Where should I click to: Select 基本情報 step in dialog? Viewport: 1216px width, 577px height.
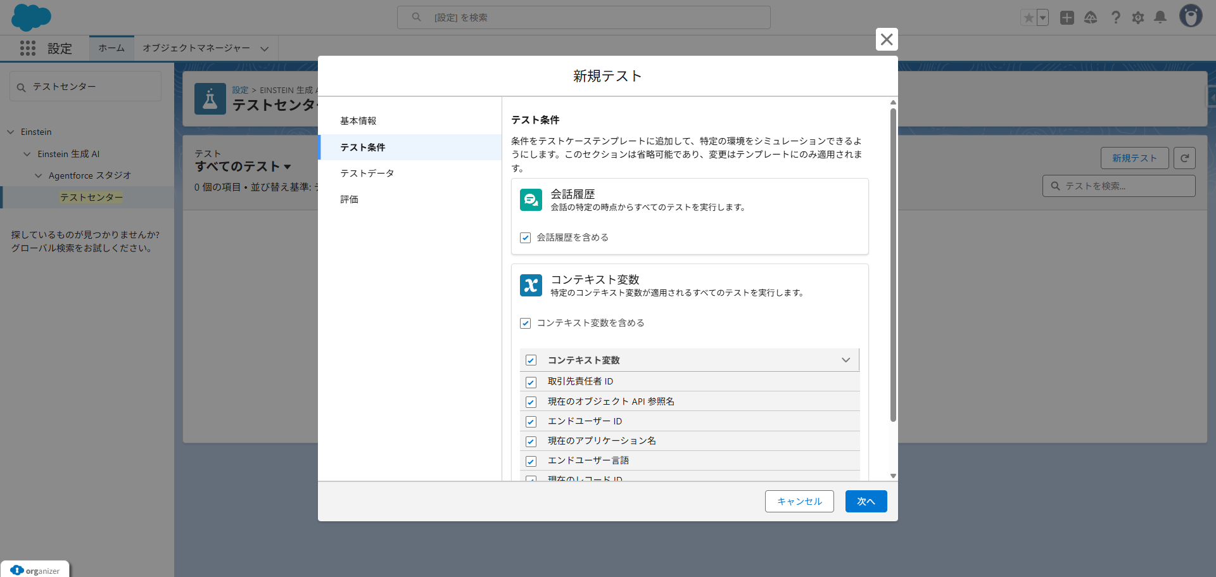[410, 121]
